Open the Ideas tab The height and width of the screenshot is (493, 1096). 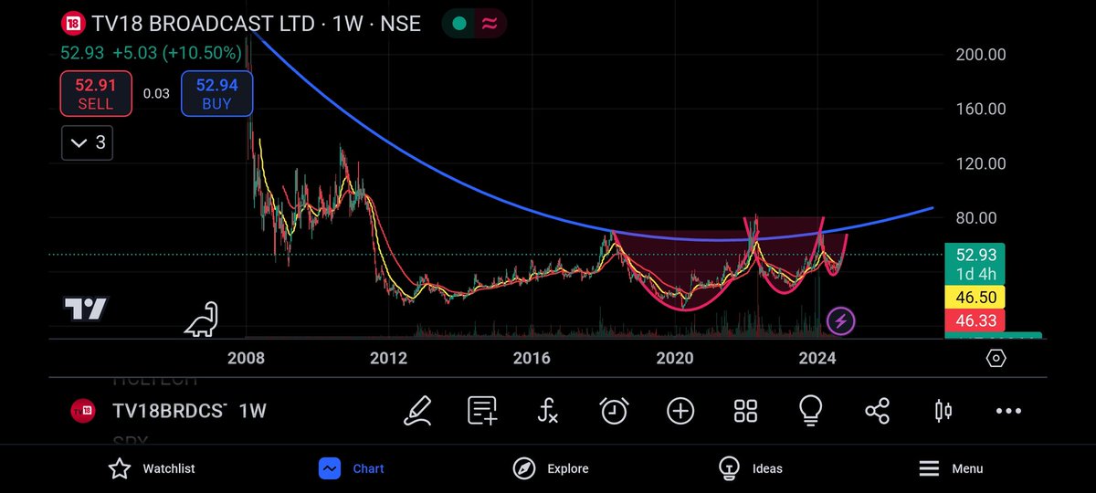(751, 468)
